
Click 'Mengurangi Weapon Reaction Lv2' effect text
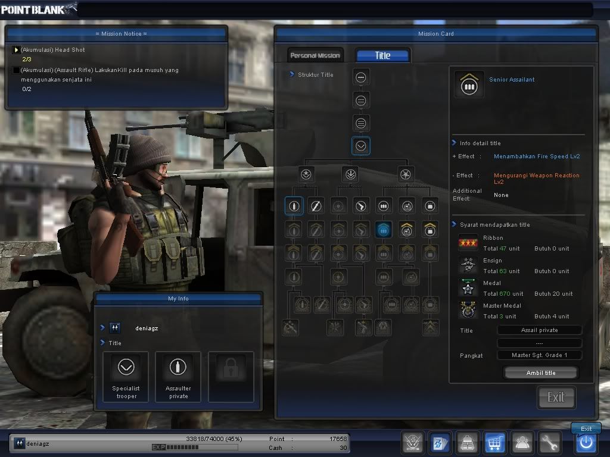coord(537,179)
